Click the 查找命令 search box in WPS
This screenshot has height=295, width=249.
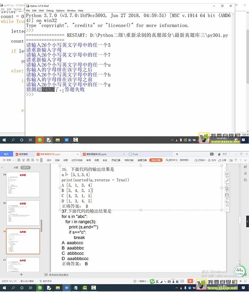177,160
